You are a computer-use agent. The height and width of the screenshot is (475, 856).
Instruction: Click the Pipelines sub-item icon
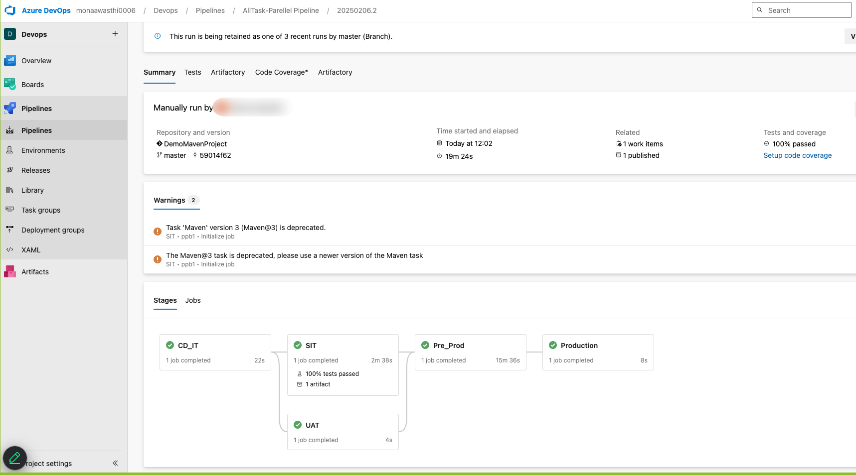[x=10, y=130]
